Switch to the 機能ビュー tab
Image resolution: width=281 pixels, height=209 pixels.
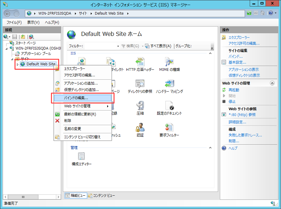(x=76, y=195)
